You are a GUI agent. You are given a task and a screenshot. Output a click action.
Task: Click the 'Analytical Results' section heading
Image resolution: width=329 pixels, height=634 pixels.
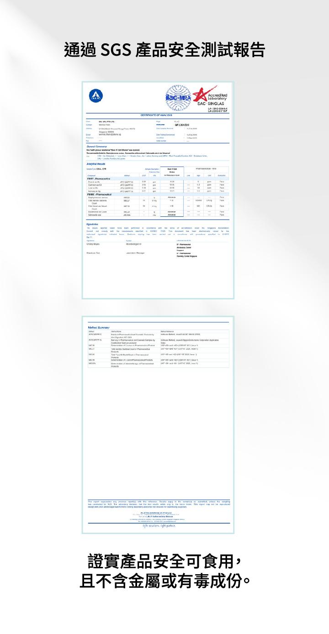click(96, 163)
